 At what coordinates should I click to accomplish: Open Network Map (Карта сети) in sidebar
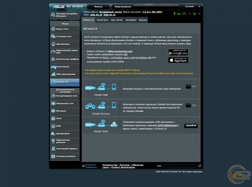click(64, 29)
